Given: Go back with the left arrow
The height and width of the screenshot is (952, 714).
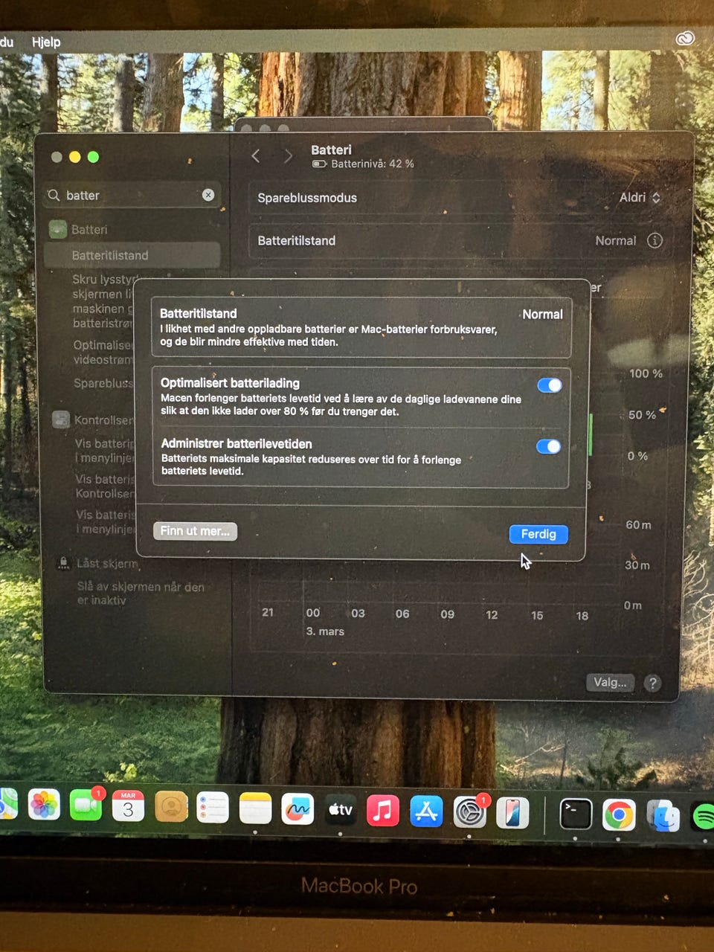Looking at the screenshot, I should point(256,155).
